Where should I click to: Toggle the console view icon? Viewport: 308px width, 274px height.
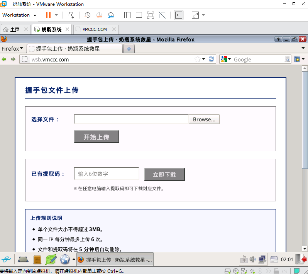click(179, 15)
